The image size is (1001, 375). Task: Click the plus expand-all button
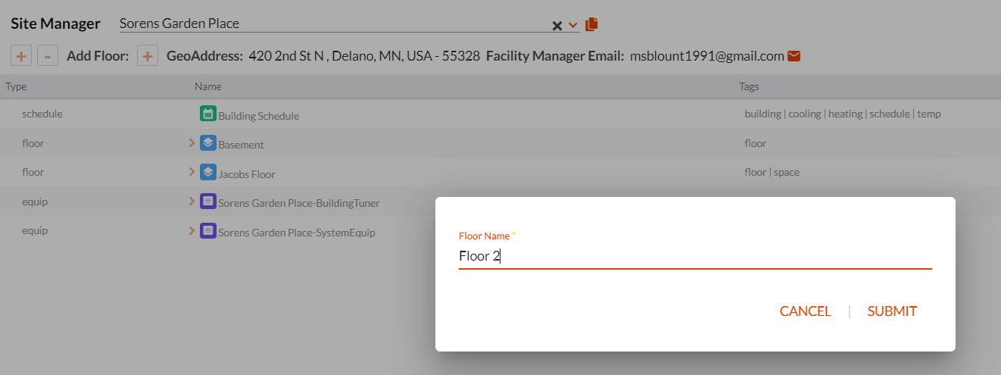20,56
